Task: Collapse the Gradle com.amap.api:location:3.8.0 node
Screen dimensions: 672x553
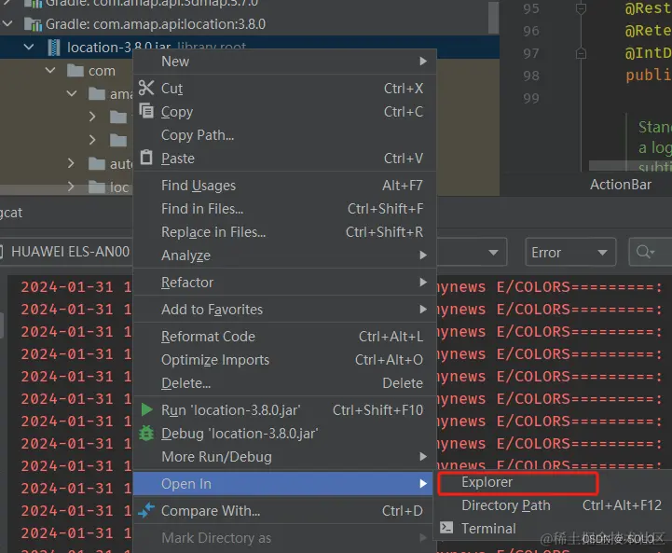Action: click(x=7, y=23)
